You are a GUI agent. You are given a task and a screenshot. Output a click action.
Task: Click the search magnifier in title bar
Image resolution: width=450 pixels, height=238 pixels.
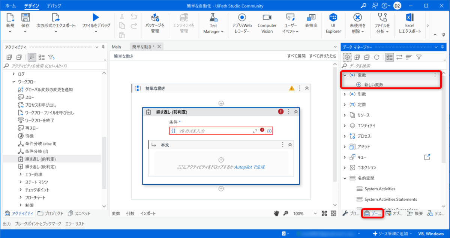tap(363, 6)
